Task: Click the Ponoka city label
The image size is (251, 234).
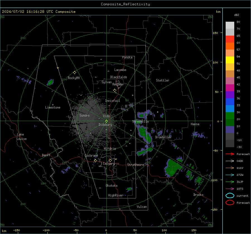Action: [127, 57]
